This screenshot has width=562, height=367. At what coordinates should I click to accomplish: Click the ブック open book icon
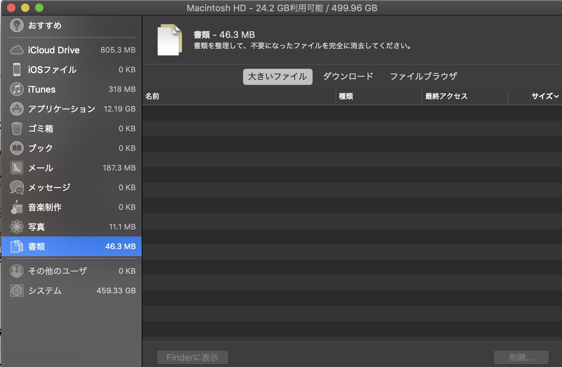[17, 148]
